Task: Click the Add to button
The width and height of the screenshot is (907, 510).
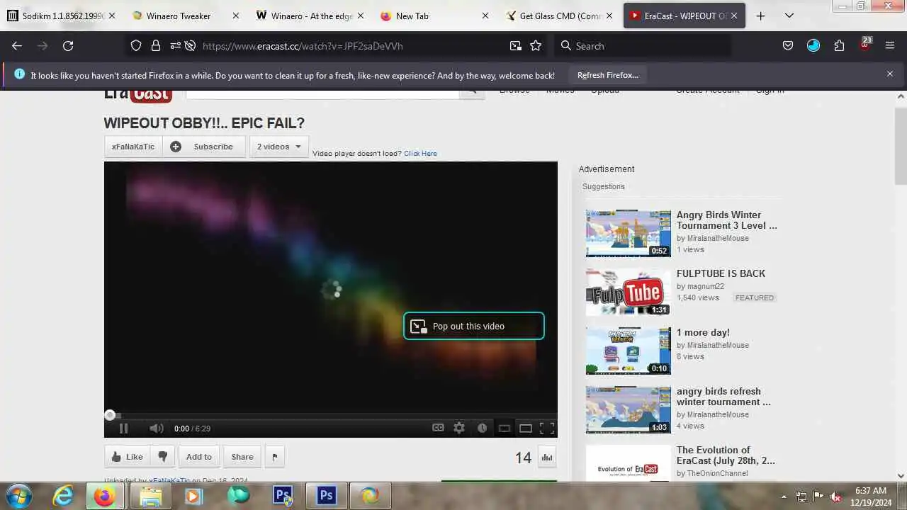Action: pyautogui.click(x=198, y=457)
